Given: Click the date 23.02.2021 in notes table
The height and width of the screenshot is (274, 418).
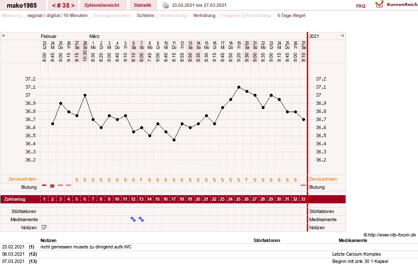Looking at the screenshot, I should point(13,247).
